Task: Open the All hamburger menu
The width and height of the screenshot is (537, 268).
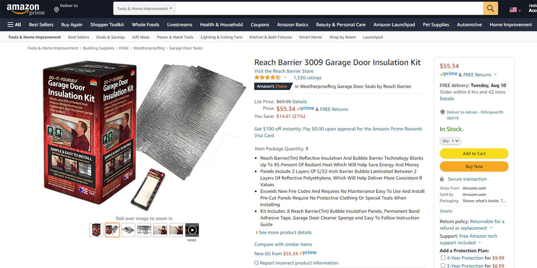Action: click(14, 25)
